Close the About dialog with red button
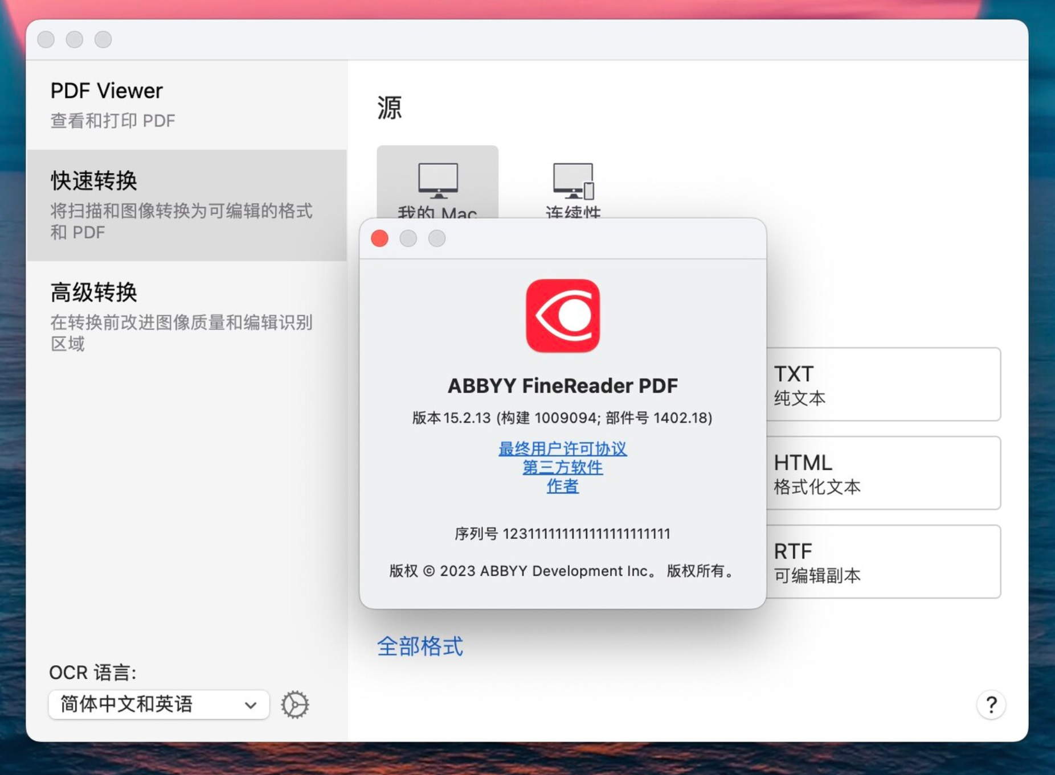Viewport: 1055px width, 775px height. click(x=380, y=238)
